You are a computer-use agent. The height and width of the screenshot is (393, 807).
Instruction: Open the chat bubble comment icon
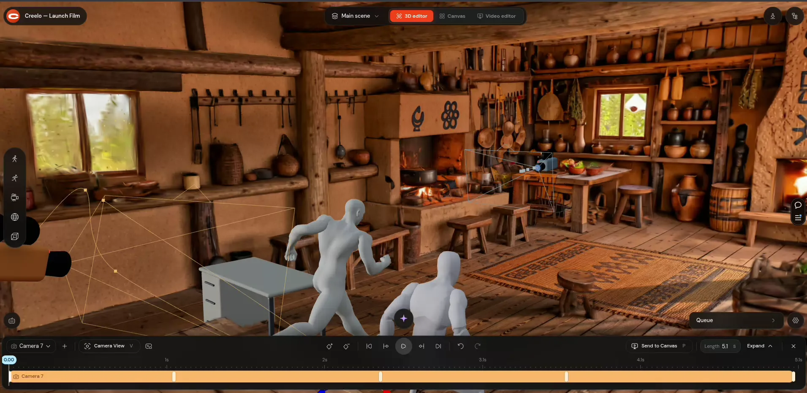[x=798, y=205]
